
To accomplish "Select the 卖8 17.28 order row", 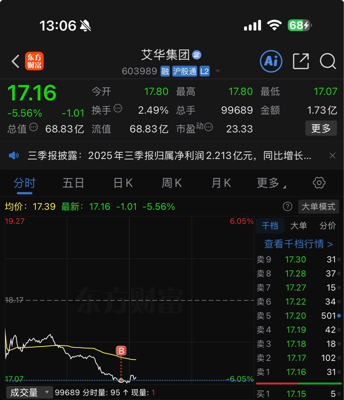I will (299, 273).
